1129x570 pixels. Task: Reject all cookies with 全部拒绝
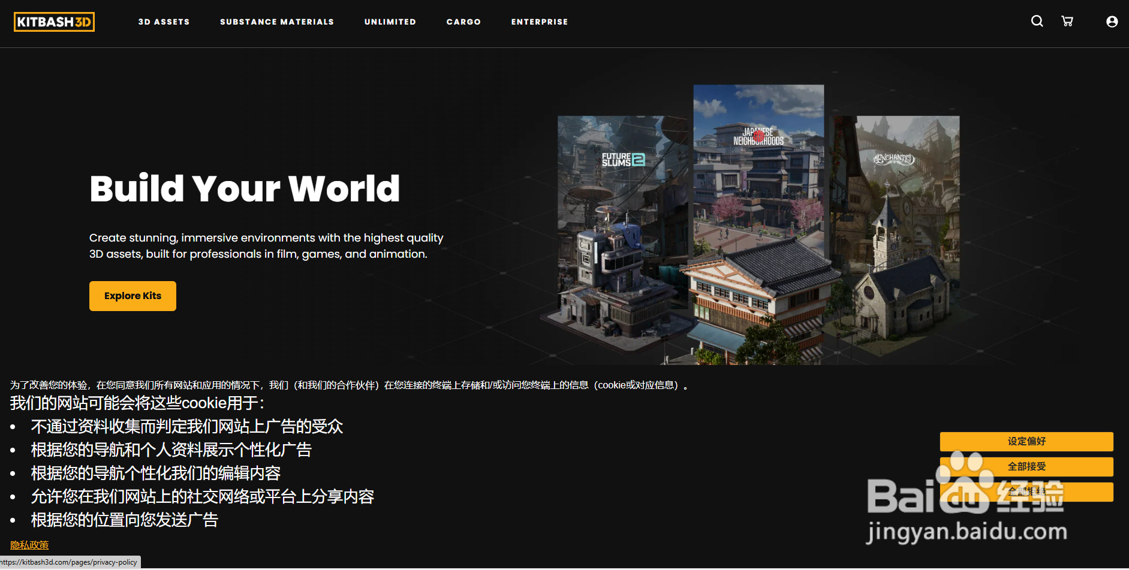click(x=1026, y=491)
